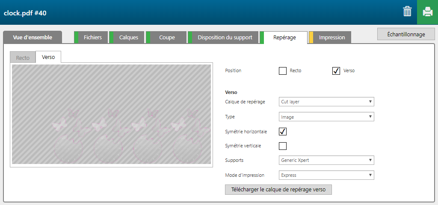Select the Verso preview sub-tab
This screenshot has width=438, height=205.
48,57
